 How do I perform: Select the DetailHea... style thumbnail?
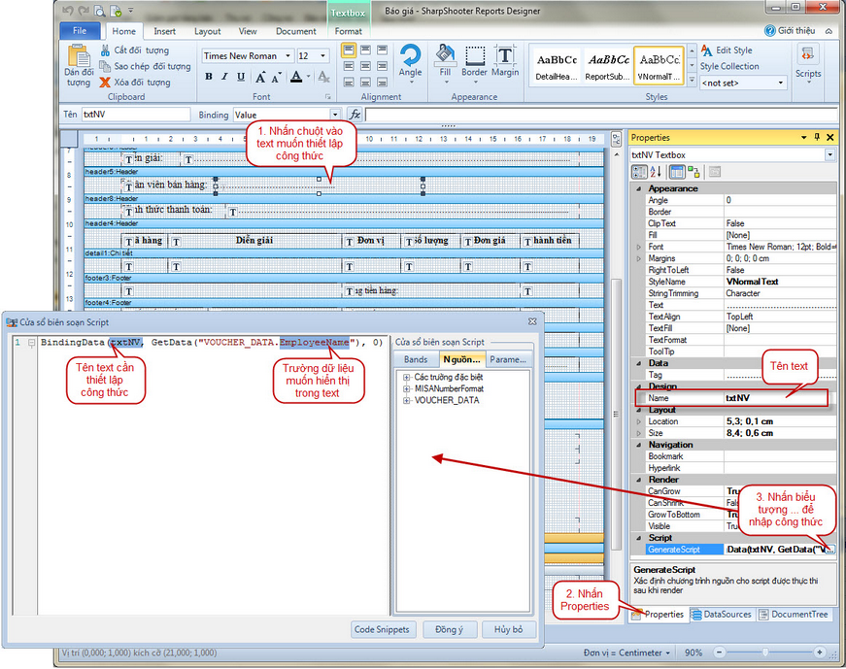pyautogui.click(x=557, y=65)
